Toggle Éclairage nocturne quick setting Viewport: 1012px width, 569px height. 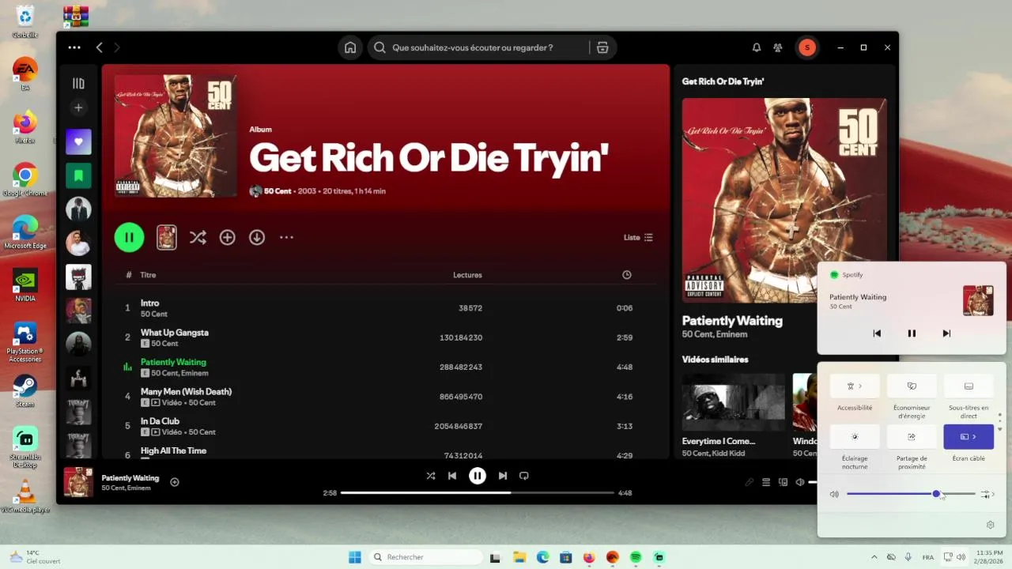tap(855, 436)
